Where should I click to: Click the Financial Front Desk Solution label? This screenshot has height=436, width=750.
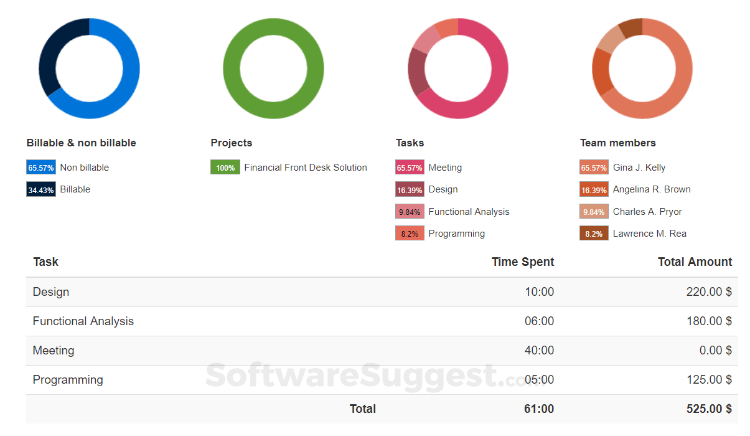(x=306, y=168)
